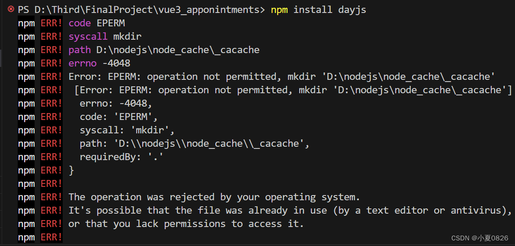This screenshot has height=246, width=515.
Task: Click the purple 'path' keyword
Action: coord(80,50)
